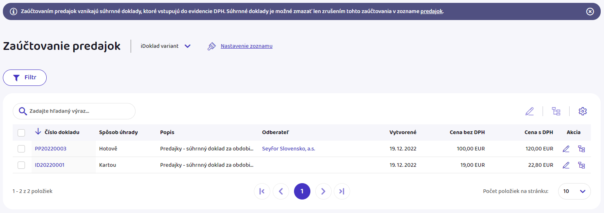This screenshot has width=604, height=213.
Task: Go to the next page arrow
Action: click(x=323, y=191)
